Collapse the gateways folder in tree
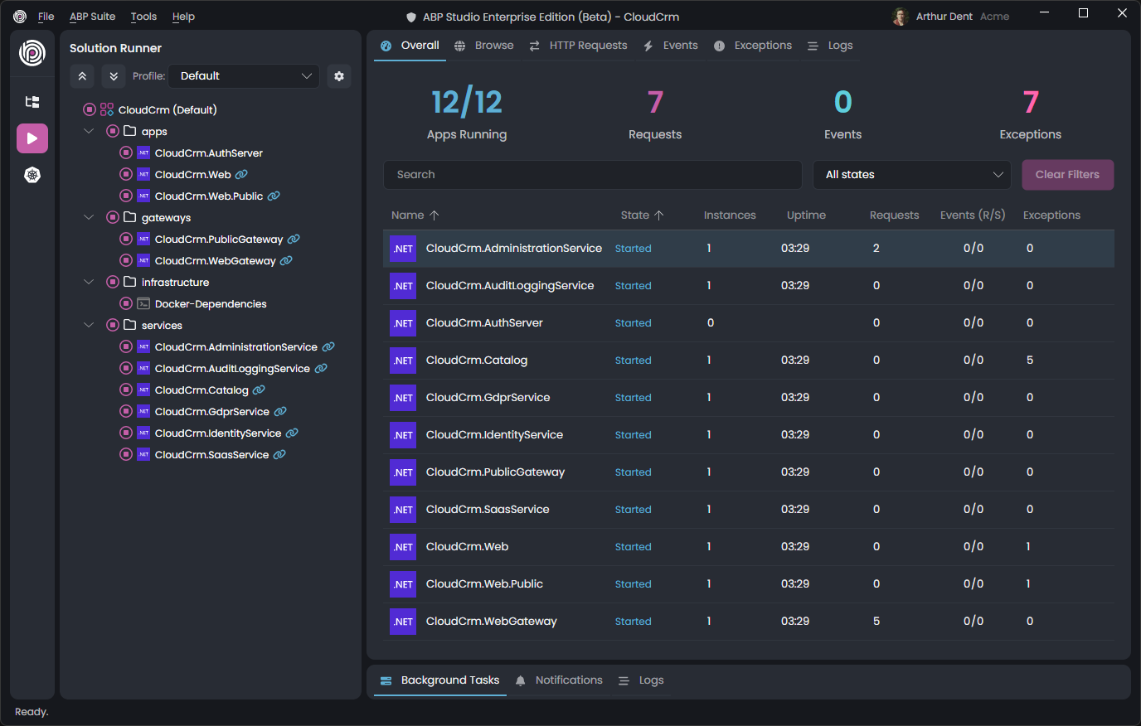Image resolution: width=1141 pixels, height=726 pixels. pyautogui.click(x=89, y=218)
